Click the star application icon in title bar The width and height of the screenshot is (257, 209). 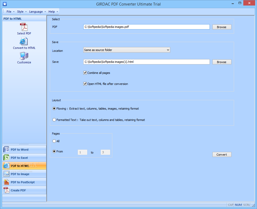(x=5, y=4)
